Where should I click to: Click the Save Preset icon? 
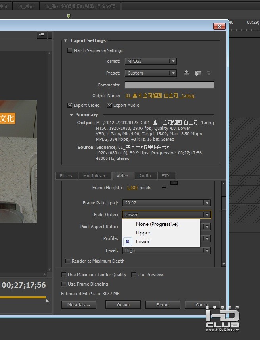pos(187,73)
